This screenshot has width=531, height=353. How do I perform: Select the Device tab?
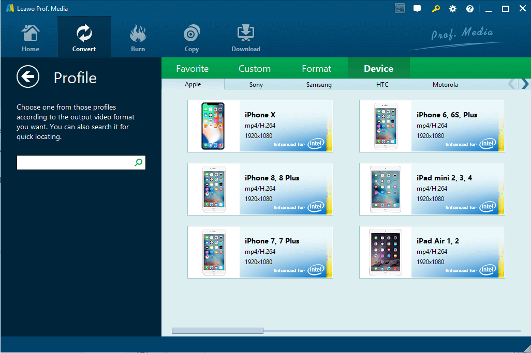coord(379,69)
